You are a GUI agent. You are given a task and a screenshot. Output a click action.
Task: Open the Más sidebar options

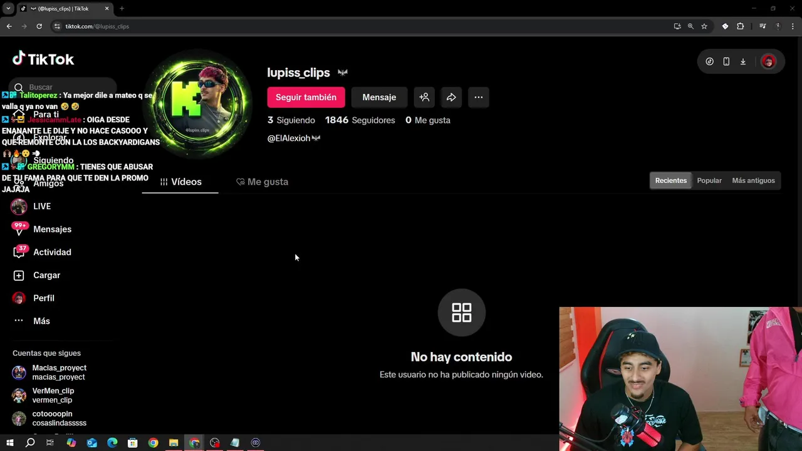(31, 321)
